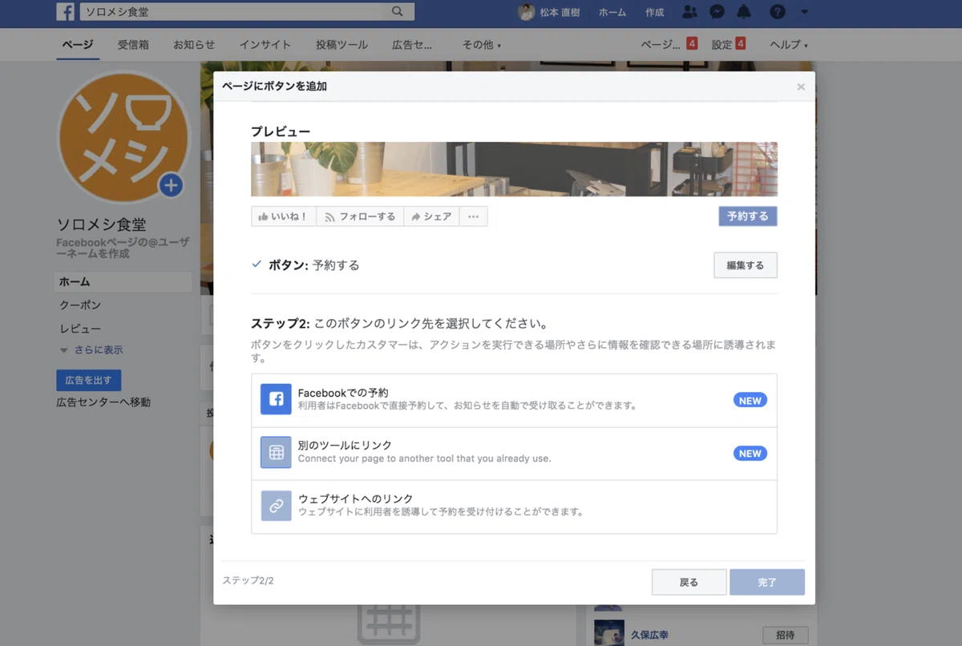Open the 受信箱 tab
The image size is (962, 646).
click(133, 45)
